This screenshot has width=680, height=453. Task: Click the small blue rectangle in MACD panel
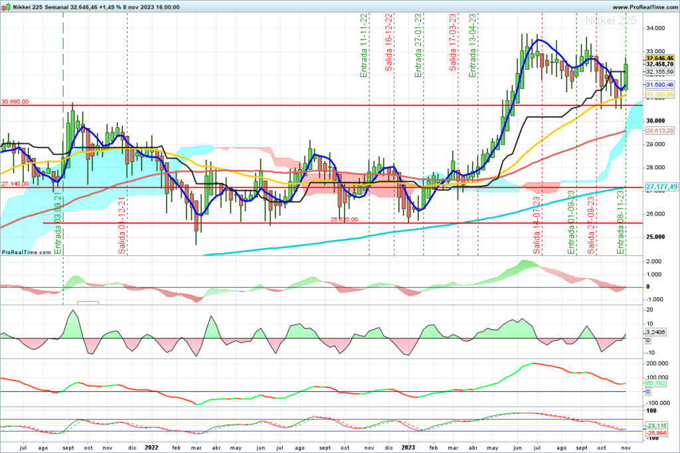(x=88, y=302)
